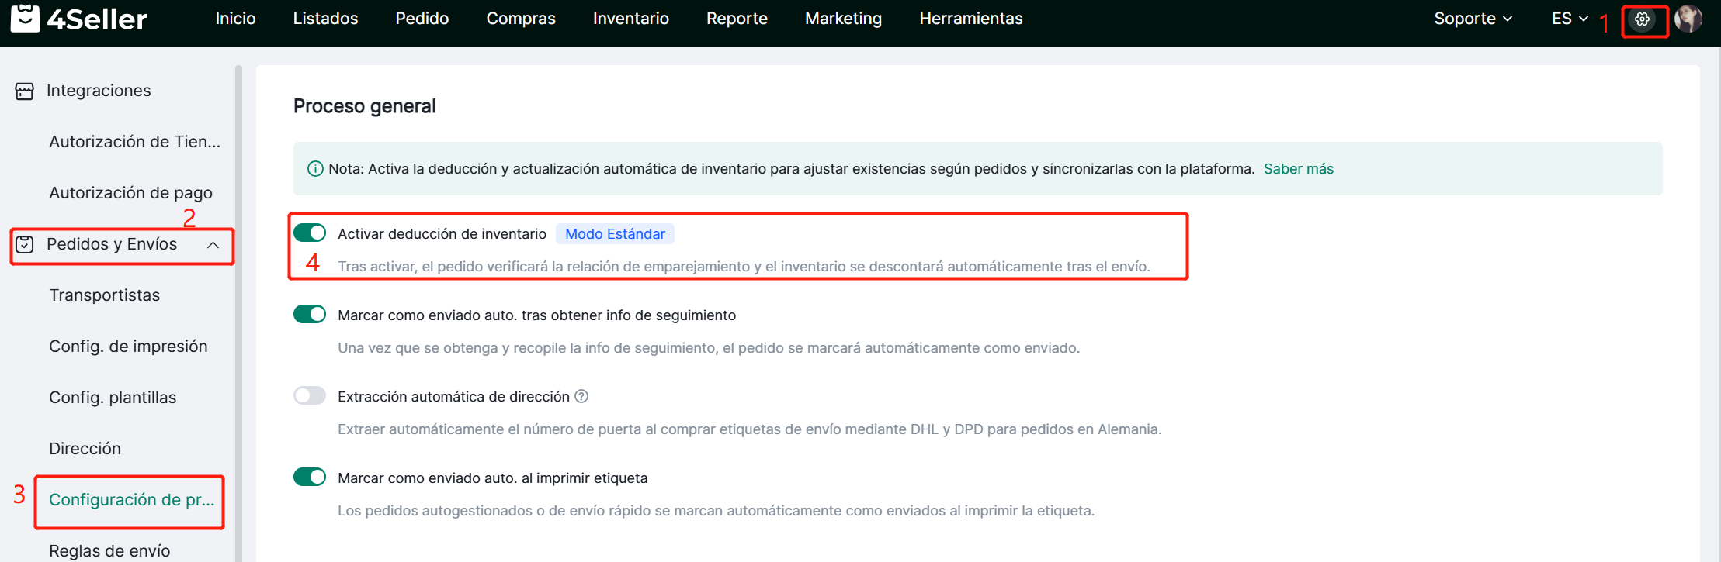The image size is (1721, 562).
Task: Select Transportistas in the sidebar
Action: [x=105, y=295]
